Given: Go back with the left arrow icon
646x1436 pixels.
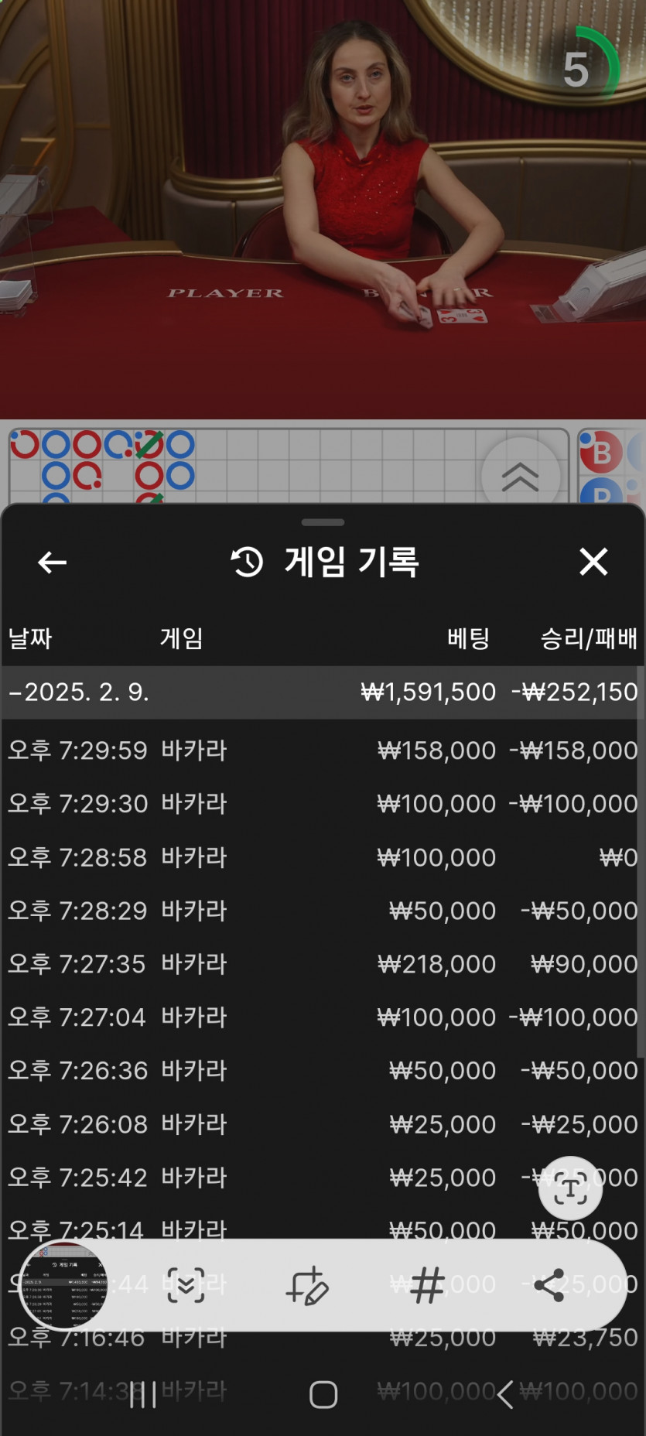Looking at the screenshot, I should (x=52, y=562).
